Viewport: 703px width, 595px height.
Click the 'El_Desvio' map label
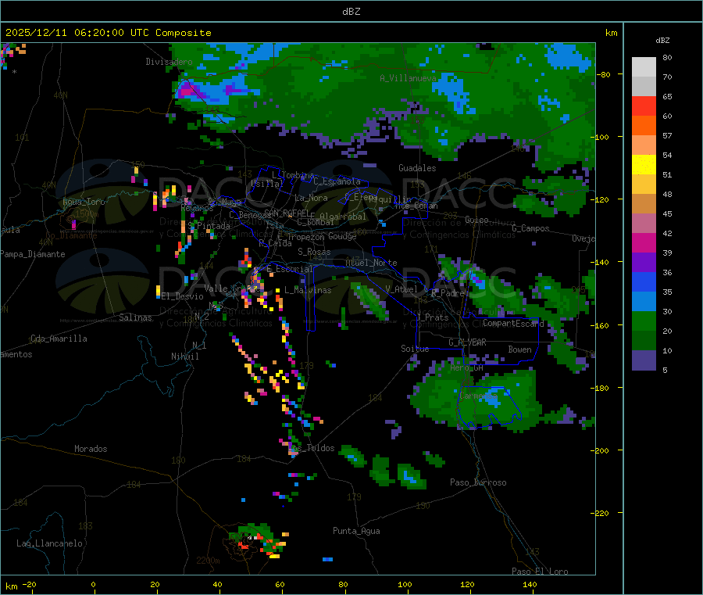tap(183, 296)
